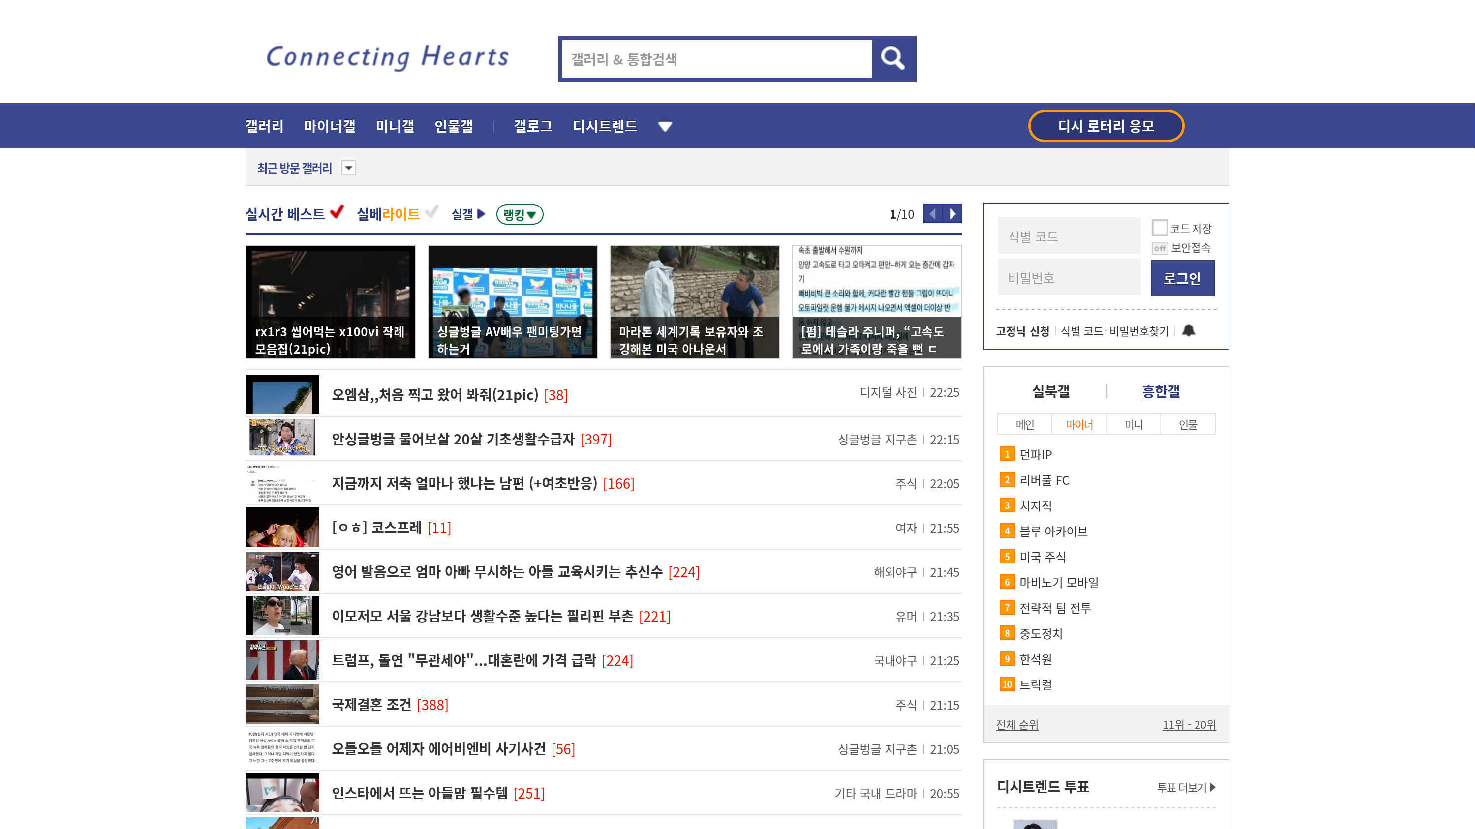Click thumbnail of 트럼프 post row
The image size is (1475, 829).
click(282, 660)
